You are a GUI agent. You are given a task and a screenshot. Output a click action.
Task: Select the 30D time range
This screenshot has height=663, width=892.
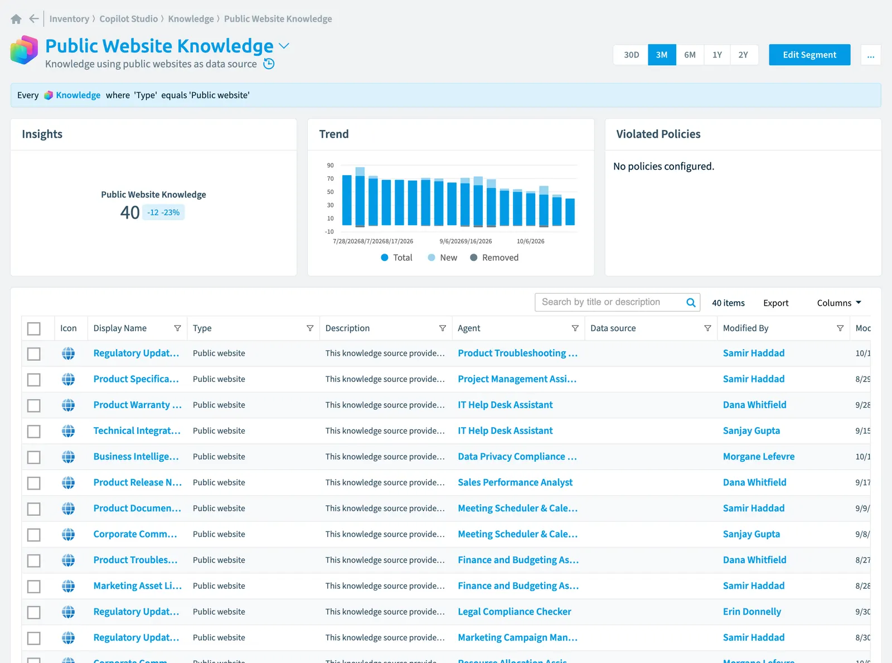tap(631, 55)
